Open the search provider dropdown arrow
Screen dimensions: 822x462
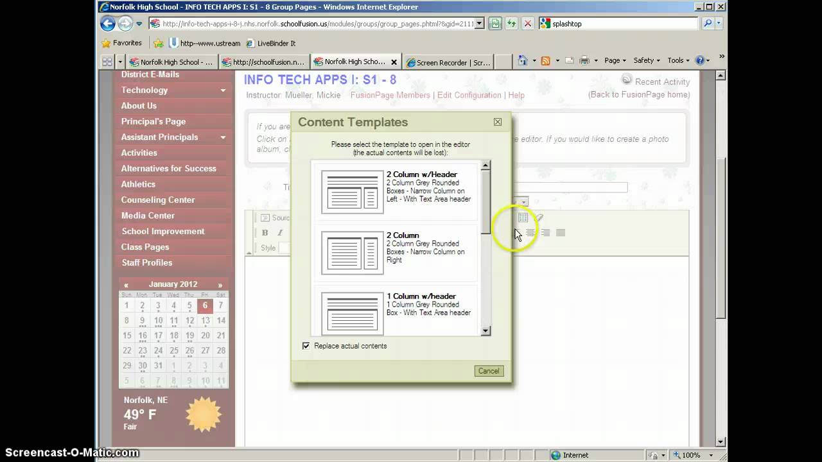719,24
